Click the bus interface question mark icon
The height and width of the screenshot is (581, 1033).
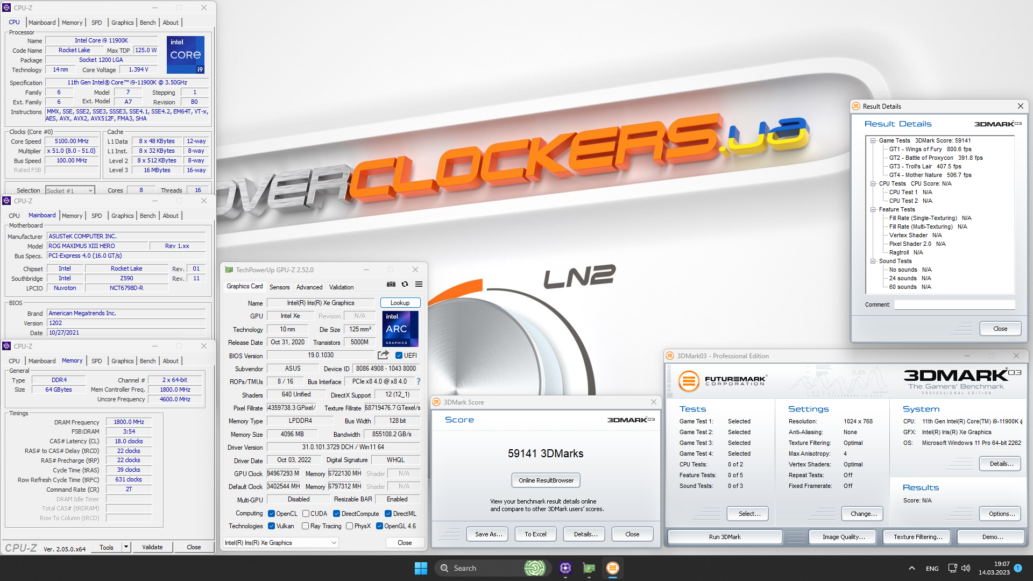click(x=418, y=381)
